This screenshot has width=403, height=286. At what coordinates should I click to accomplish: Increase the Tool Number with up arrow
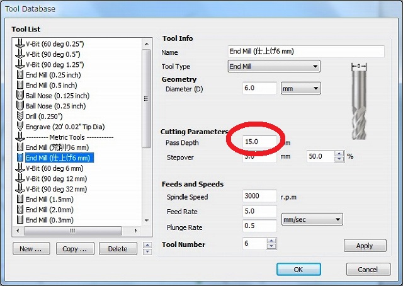point(271,241)
